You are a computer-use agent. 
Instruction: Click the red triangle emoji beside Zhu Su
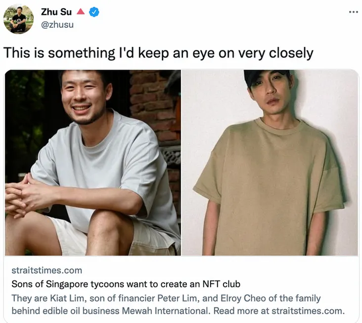(x=81, y=11)
